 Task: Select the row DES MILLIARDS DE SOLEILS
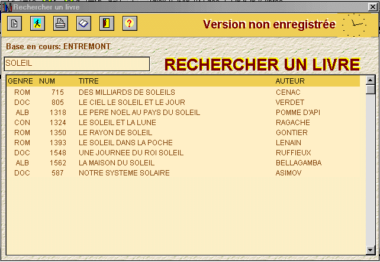pos(127,92)
